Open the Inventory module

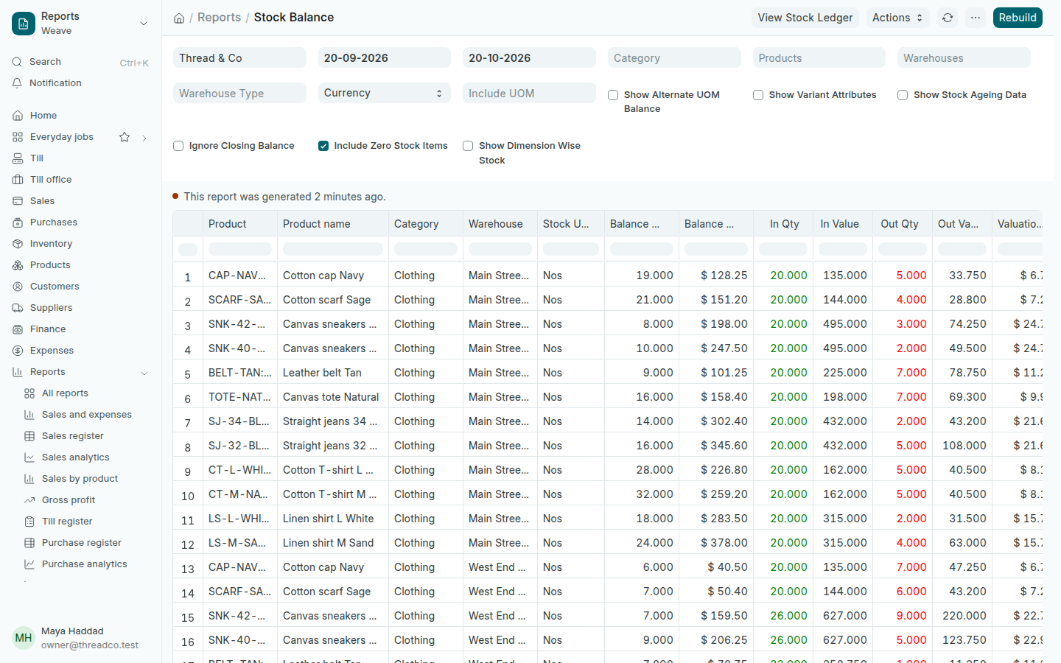80,244
